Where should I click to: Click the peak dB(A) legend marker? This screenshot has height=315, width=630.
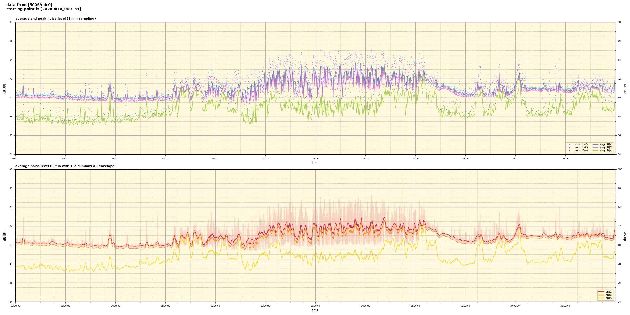(569, 151)
